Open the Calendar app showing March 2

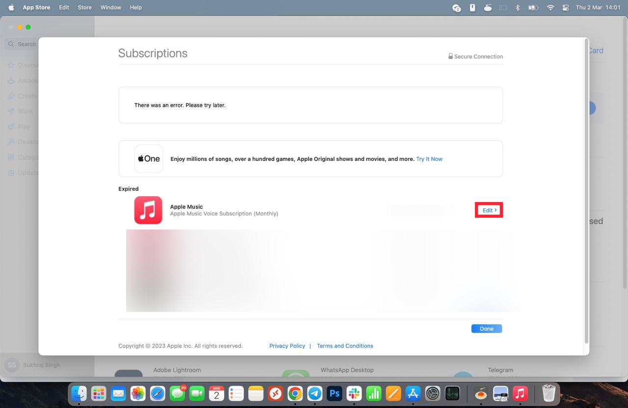pyautogui.click(x=216, y=393)
